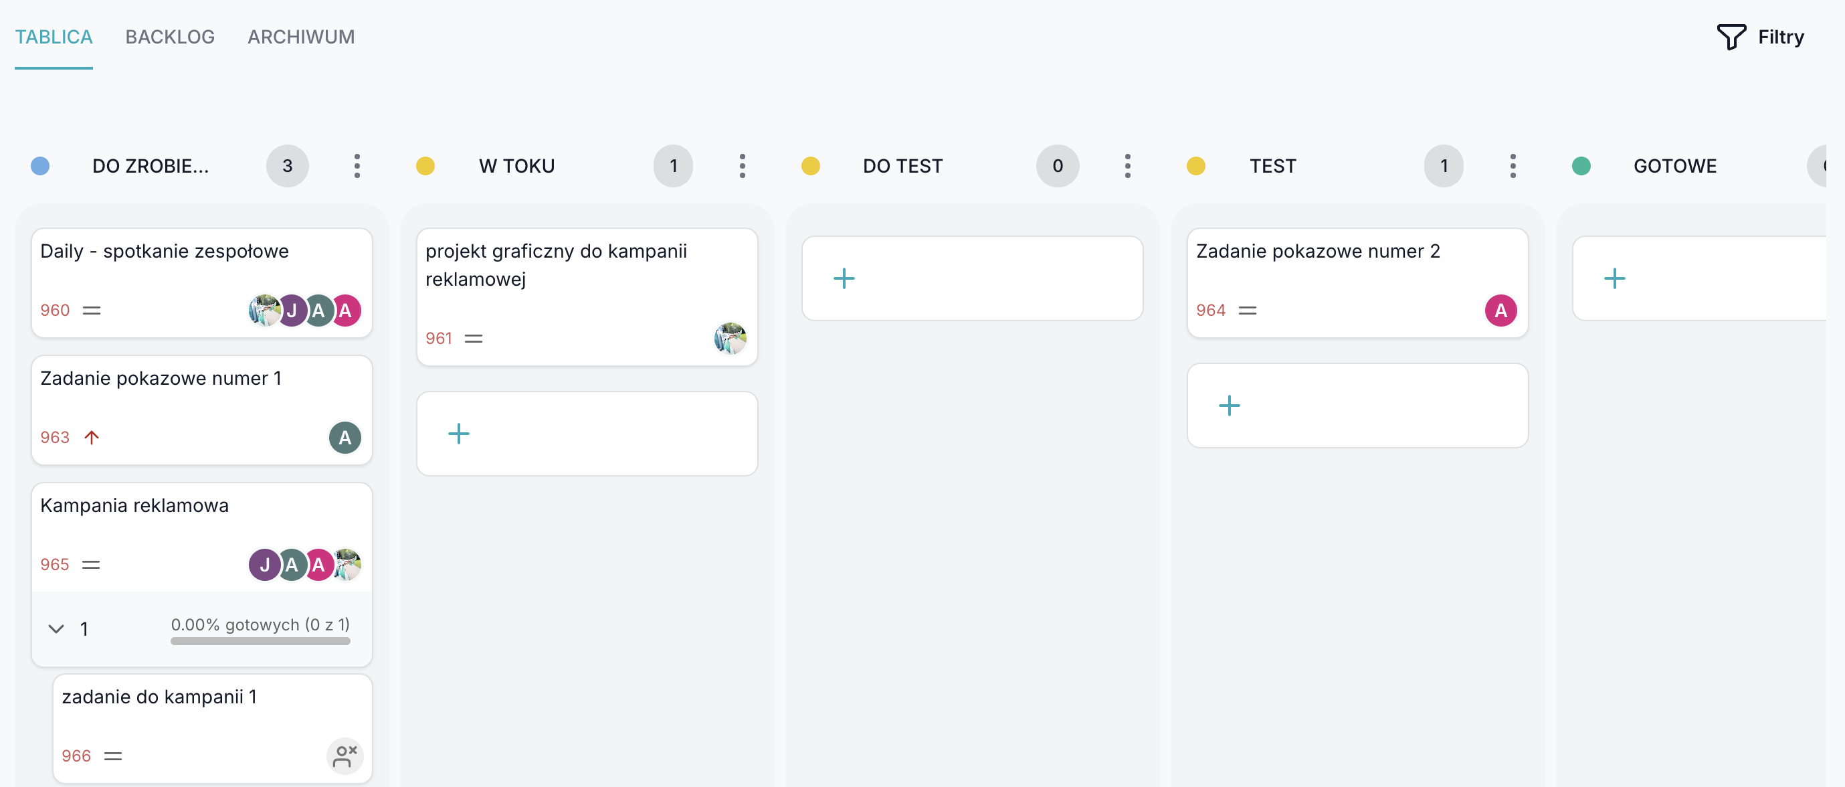Click medium priority icon on task 961
1845x787 pixels.
(x=474, y=339)
